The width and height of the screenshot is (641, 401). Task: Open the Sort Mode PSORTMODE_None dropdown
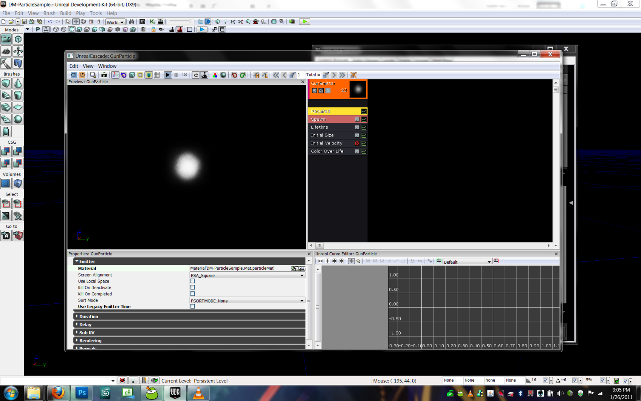tap(247, 300)
